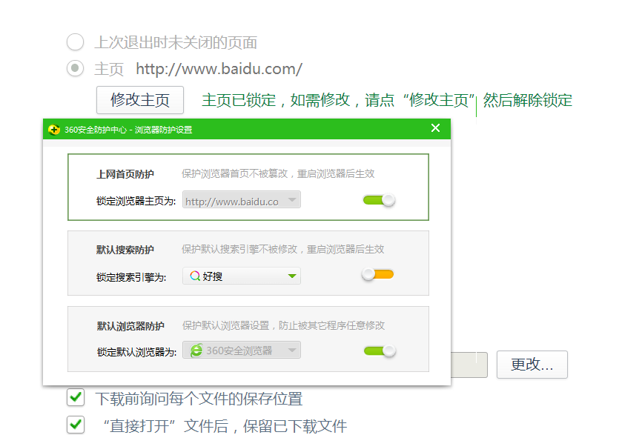Open the 好搜 search engine dropdown
Viewport: 642px width, 435px height.
click(242, 276)
